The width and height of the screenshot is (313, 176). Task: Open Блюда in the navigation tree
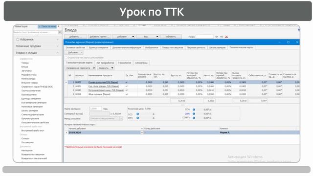pyautogui.click(x=25, y=66)
